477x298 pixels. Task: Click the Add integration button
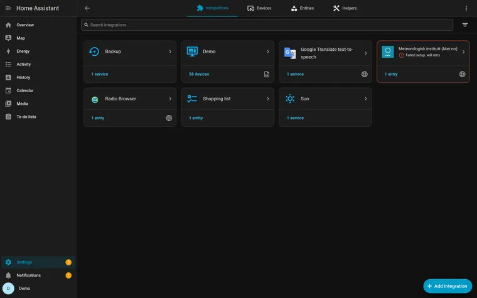(x=448, y=286)
